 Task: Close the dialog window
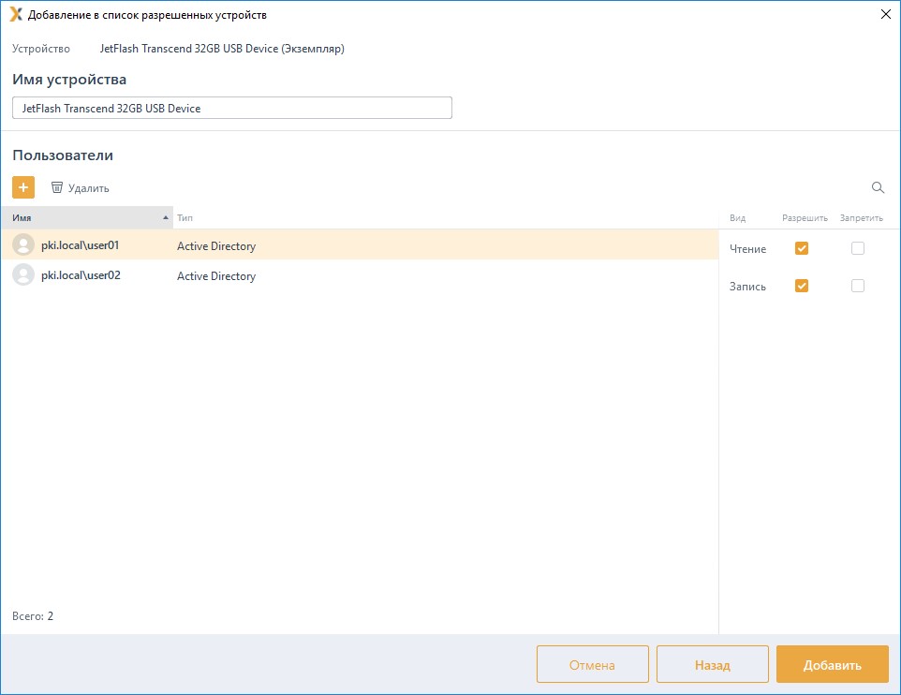tap(885, 14)
